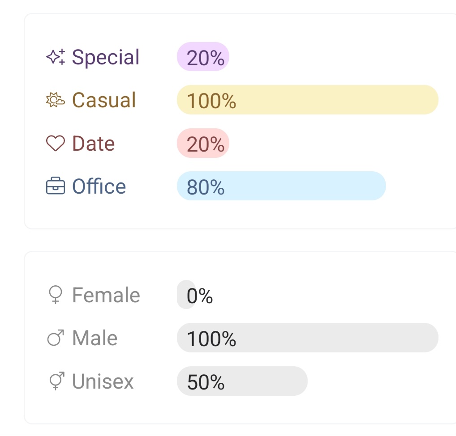The width and height of the screenshot is (456, 436).
Task: Click the blue 80% Office bar
Action: pos(281,186)
